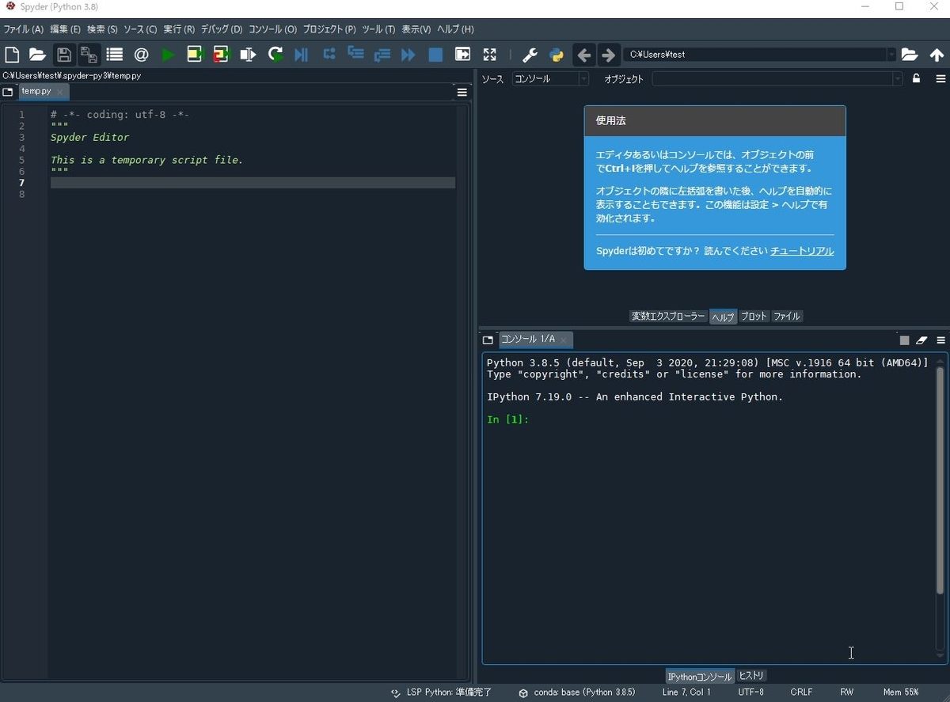The height and width of the screenshot is (702, 950).
Task: Click the debug step-return icon
Action: click(x=382, y=55)
